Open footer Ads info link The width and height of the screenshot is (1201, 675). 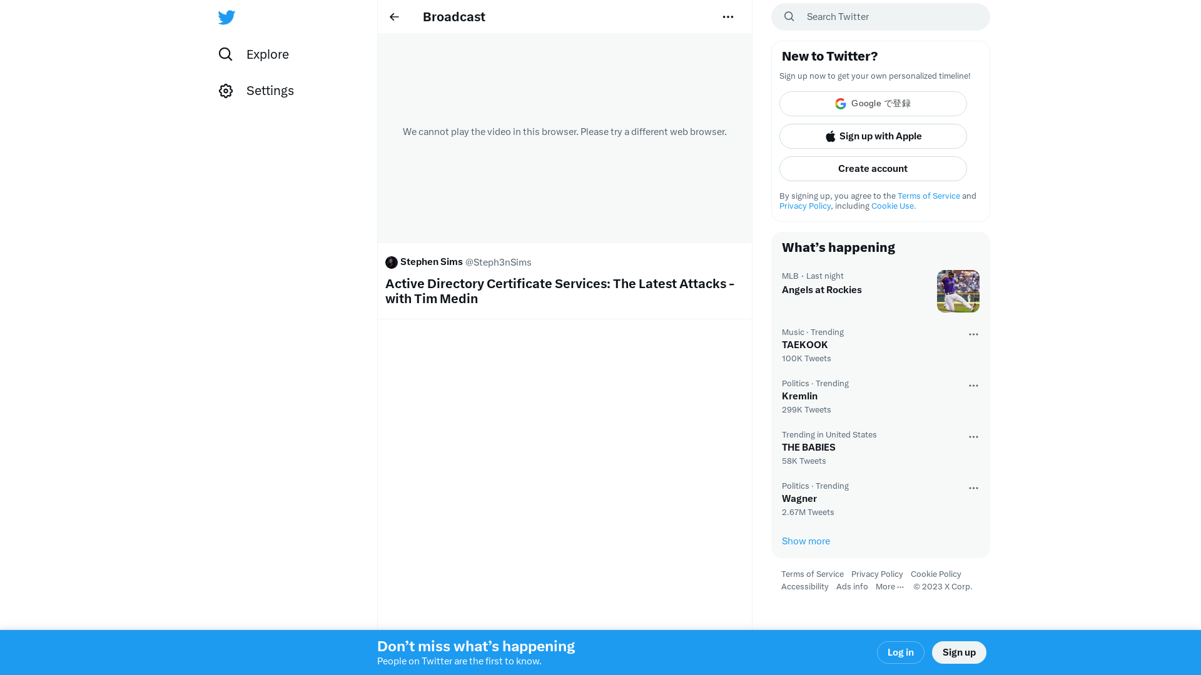click(x=852, y=586)
